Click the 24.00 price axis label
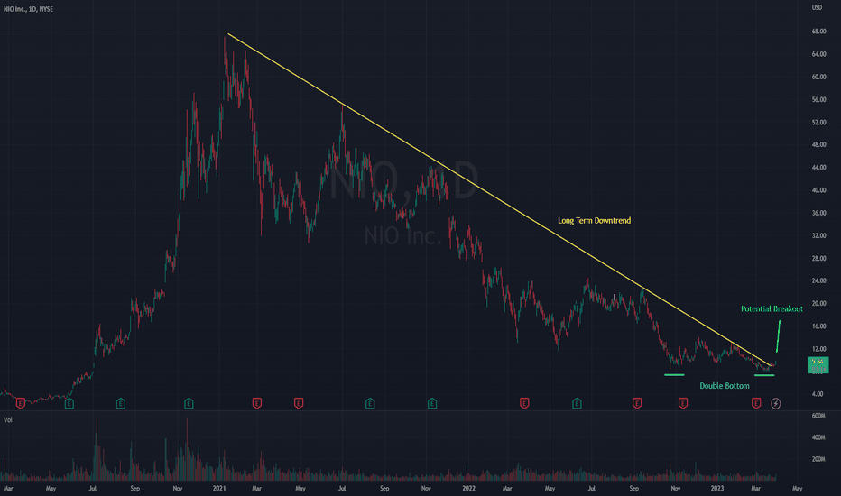841x496 pixels. (x=818, y=281)
